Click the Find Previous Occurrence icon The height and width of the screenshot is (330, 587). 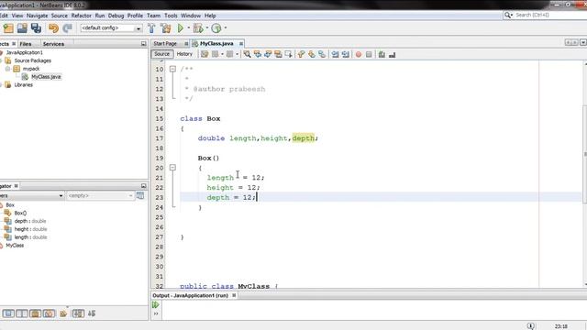click(258, 54)
